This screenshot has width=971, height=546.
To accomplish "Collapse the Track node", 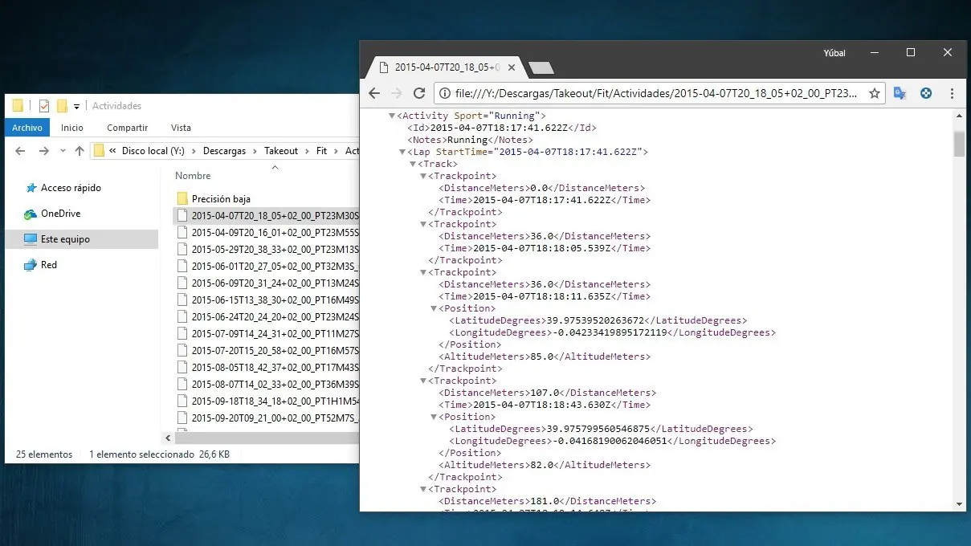I will click(413, 164).
